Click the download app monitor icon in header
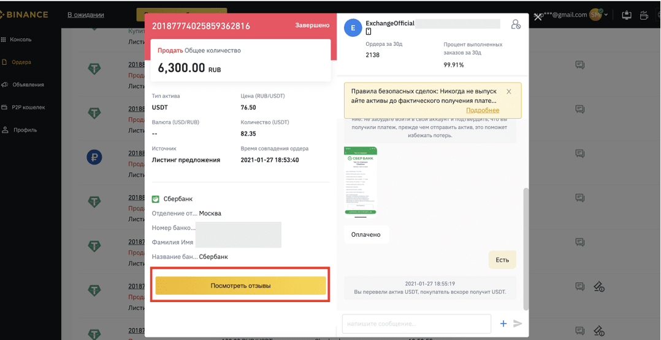Screen dimensions: 661x340 coord(627,15)
